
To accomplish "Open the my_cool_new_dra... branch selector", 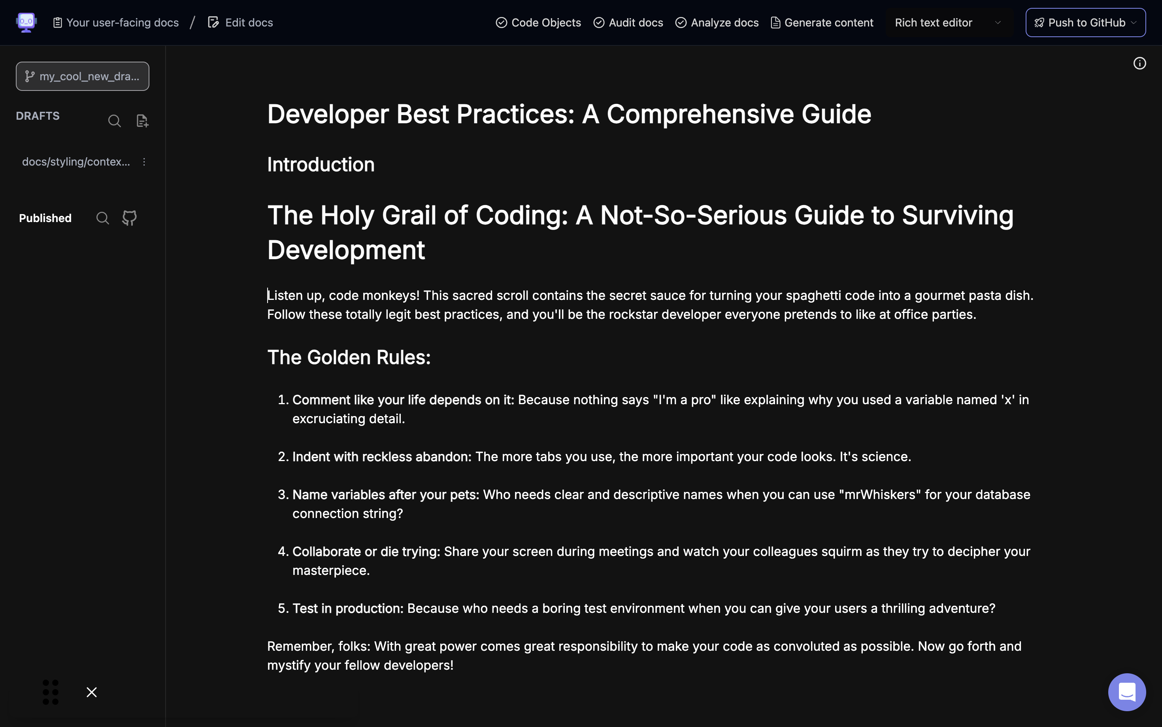I will click(82, 76).
